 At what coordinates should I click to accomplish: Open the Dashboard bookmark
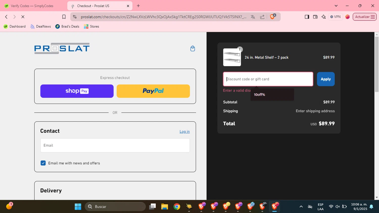tap(15, 27)
